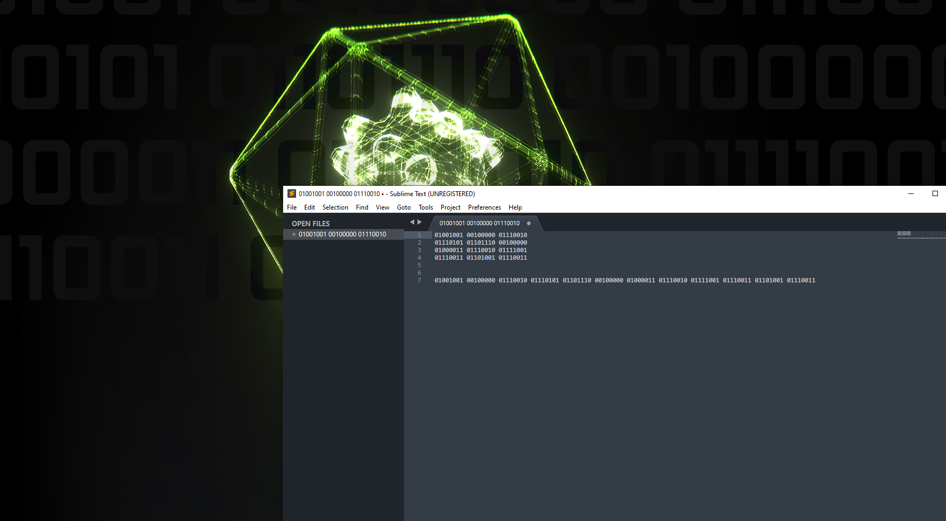Image resolution: width=946 pixels, height=521 pixels.
Task: Click the unsaved dot beside sidebar file
Action: (294, 234)
